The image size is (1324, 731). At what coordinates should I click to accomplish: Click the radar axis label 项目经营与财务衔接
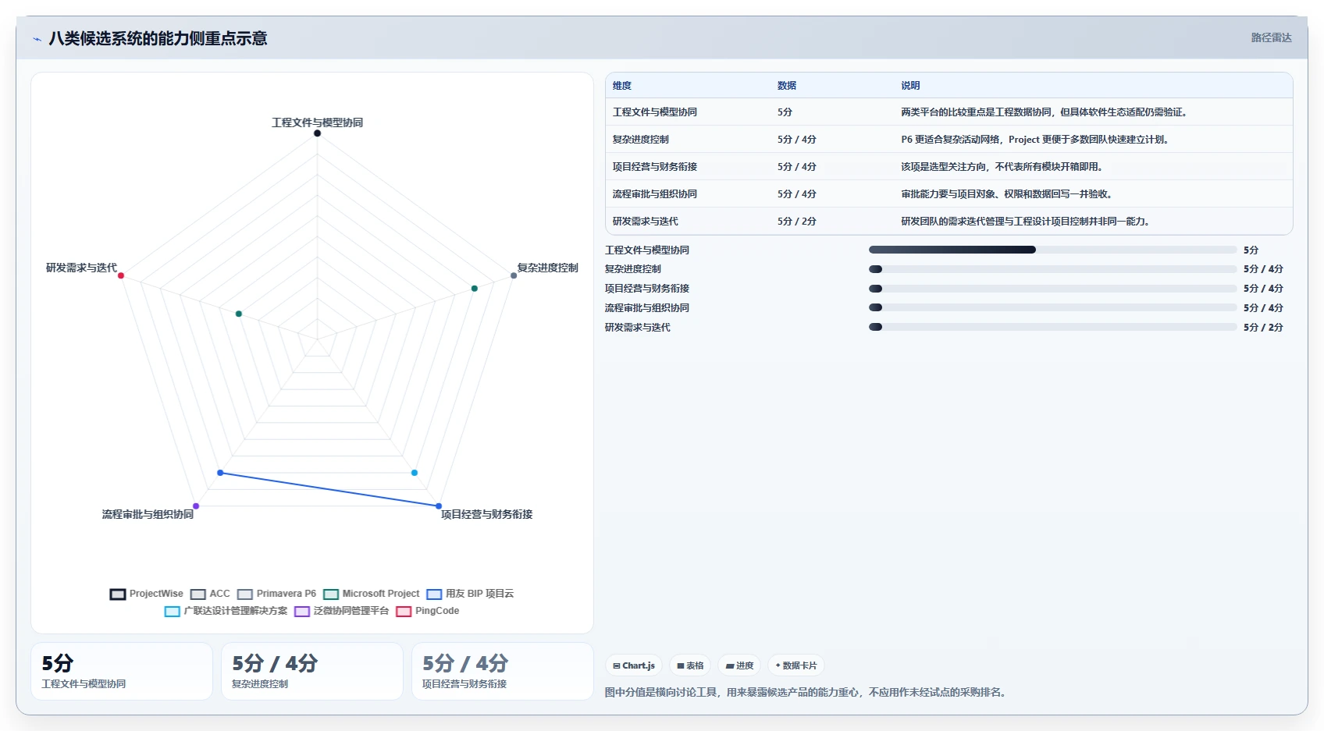[487, 514]
